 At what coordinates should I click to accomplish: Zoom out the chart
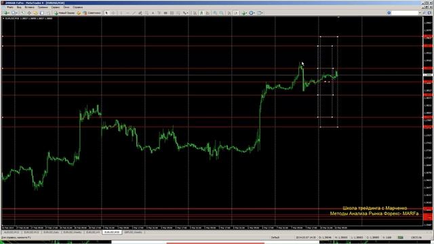(x=222, y=13)
